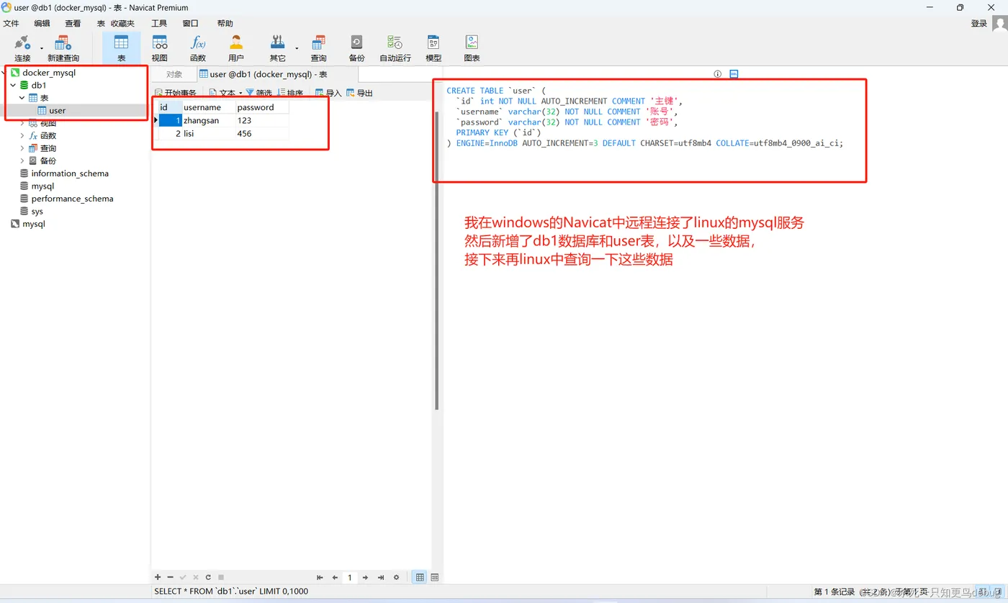Open the dropdown arrow next to 连接

(x=41, y=48)
